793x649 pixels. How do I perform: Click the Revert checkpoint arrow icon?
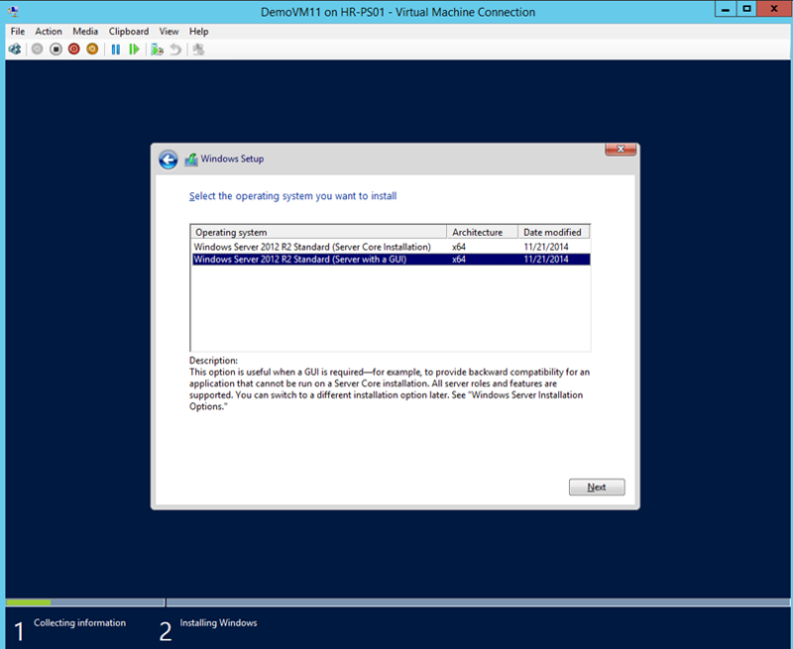(x=175, y=49)
